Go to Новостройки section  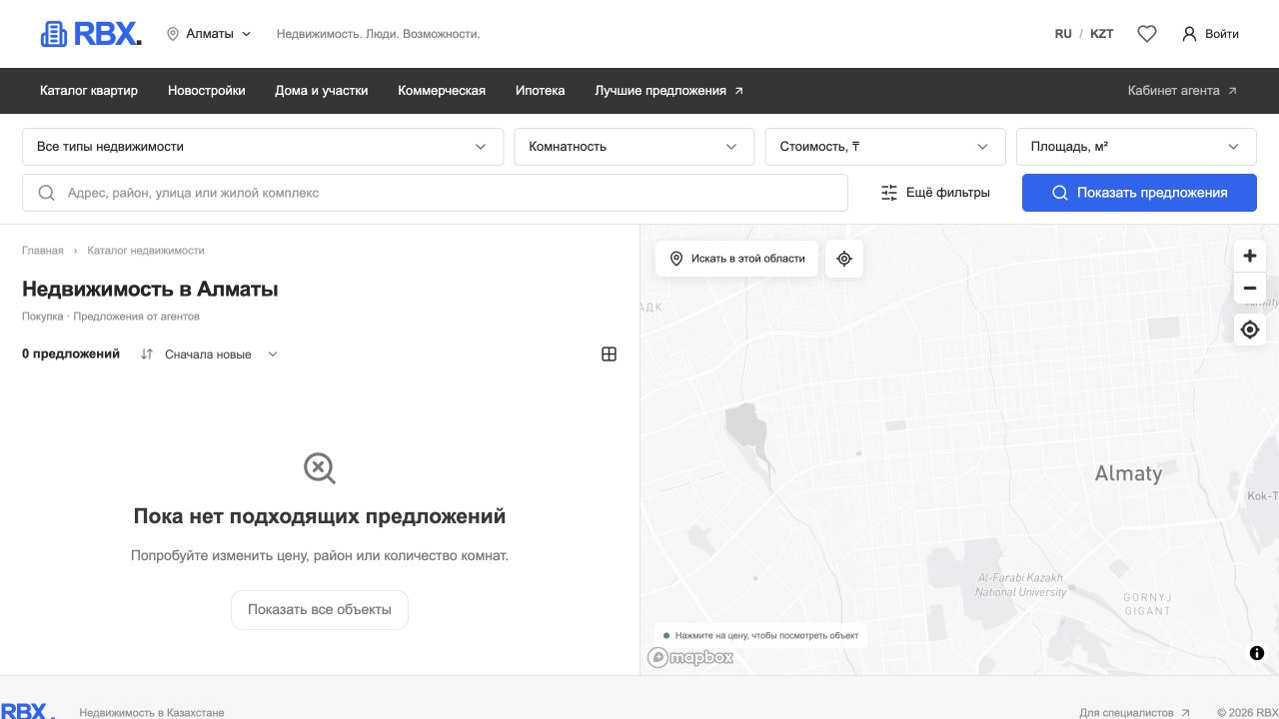tap(207, 90)
